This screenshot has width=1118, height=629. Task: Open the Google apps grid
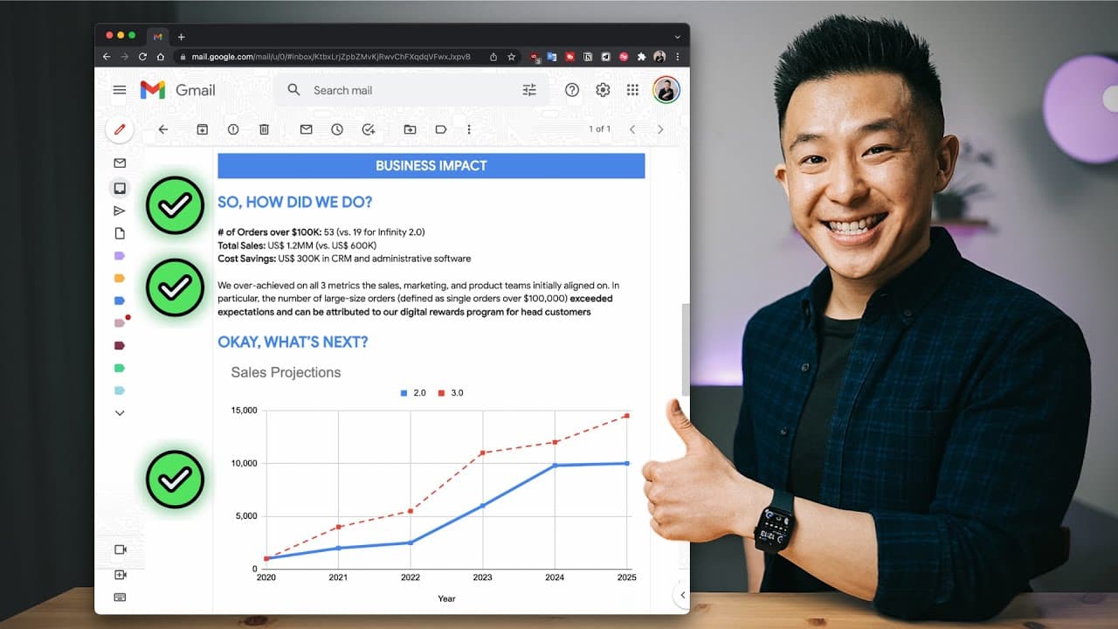(x=633, y=90)
